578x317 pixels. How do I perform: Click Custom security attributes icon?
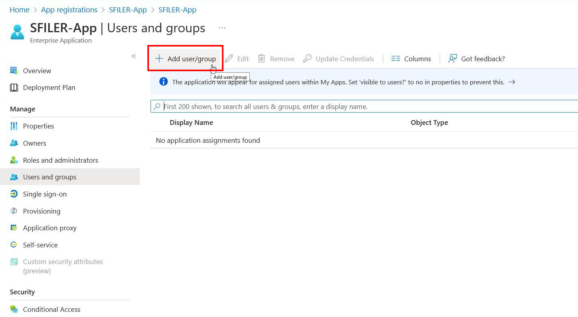click(x=14, y=262)
